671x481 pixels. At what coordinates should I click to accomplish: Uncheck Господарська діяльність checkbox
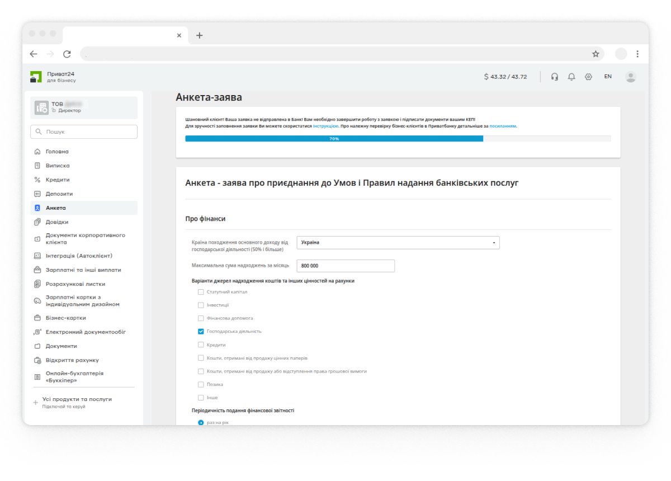201,332
